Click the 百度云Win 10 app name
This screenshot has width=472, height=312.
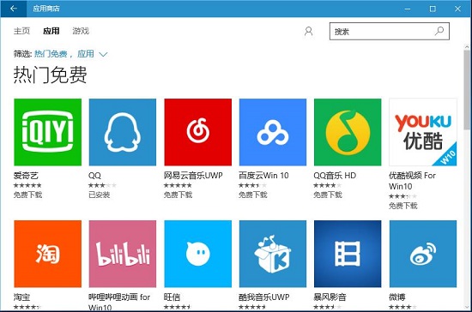[x=263, y=175]
